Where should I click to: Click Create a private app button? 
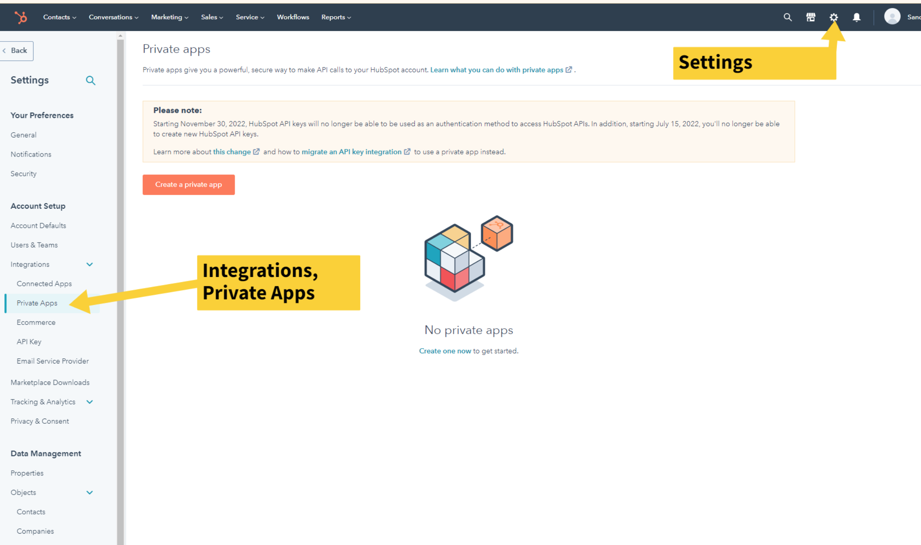[x=188, y=185]
